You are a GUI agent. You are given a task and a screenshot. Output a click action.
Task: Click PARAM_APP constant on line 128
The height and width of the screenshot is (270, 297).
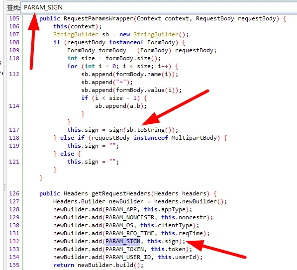pos(121,210)
